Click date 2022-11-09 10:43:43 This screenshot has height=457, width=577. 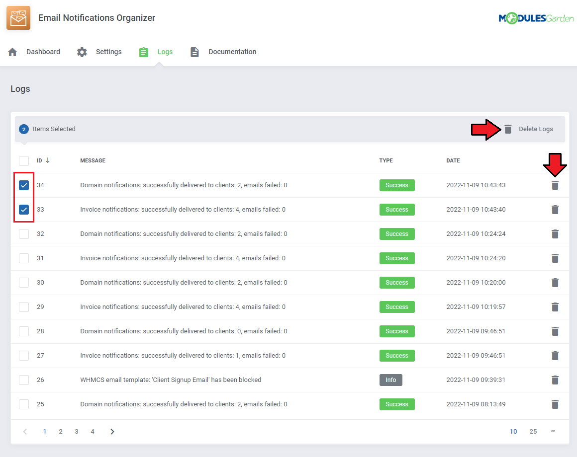point(476,185)
